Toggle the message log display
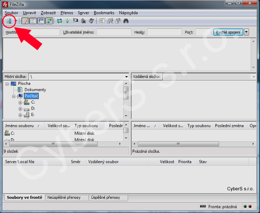 click(x=25, y=21)
